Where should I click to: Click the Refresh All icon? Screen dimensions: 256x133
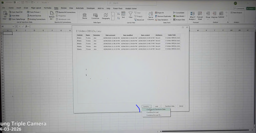click(x=52, y=15)
